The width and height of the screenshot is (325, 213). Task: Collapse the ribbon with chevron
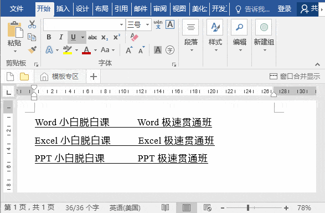317,64
